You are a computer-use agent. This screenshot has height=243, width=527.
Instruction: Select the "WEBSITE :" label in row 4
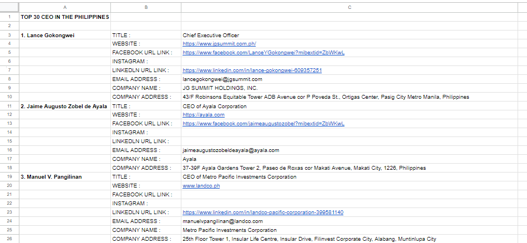coord(146,44)
